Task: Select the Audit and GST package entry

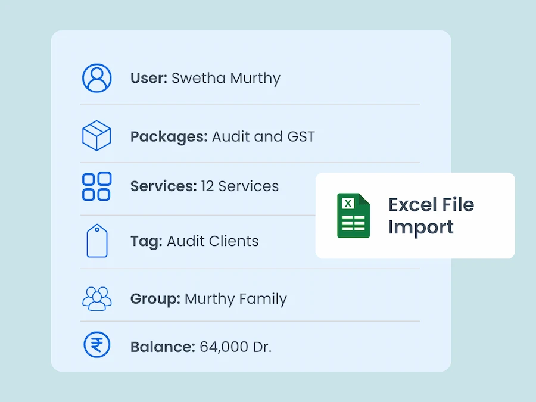Action: tap(263, 136)
